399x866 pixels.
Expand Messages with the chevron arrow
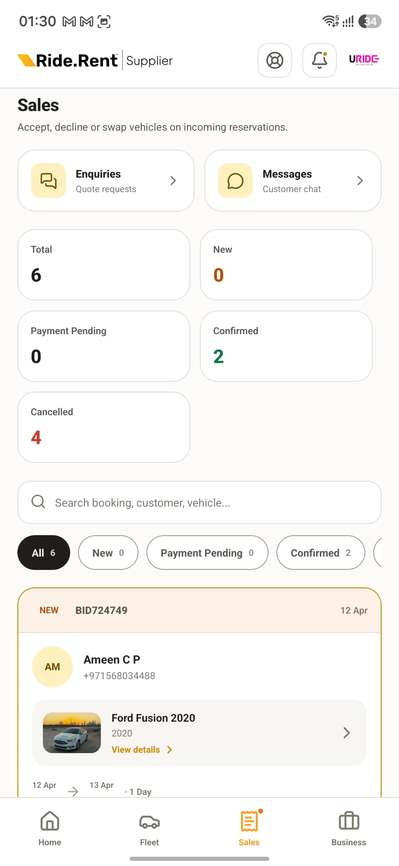[360, 181]
